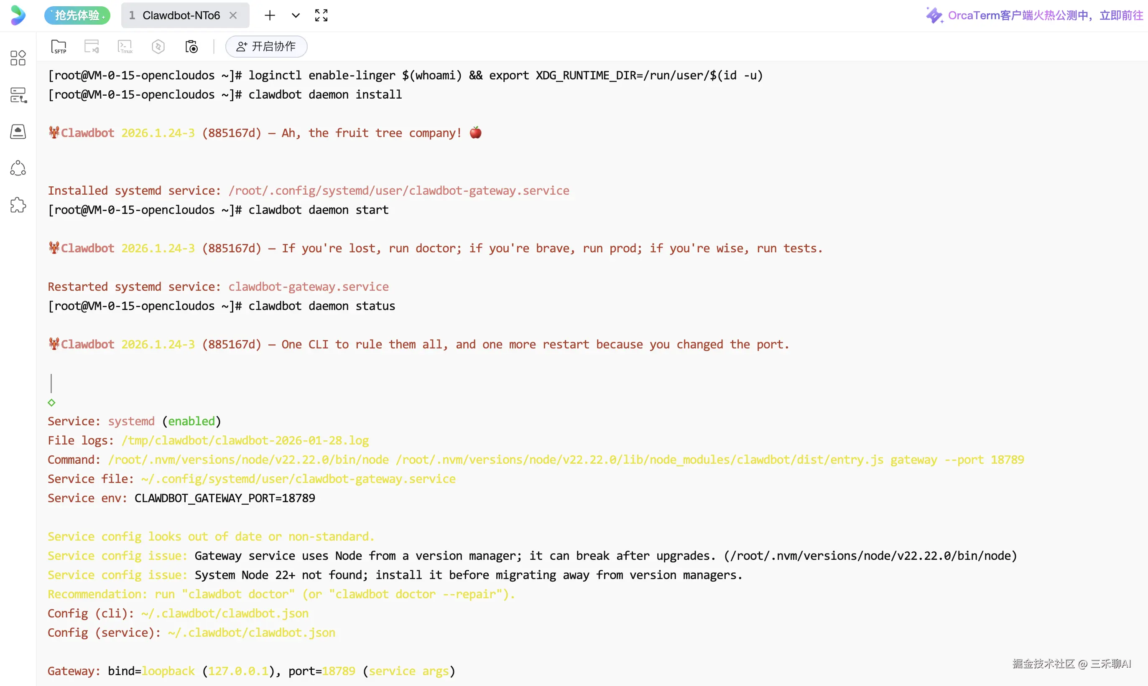Open the apps grid in sidebar
The width and height of the screenshot is (1148, 686).
(18, 58)
